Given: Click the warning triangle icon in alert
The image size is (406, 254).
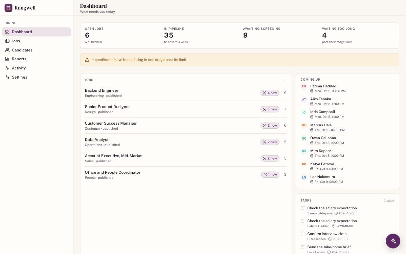Looking at the screenshot, I should (x=87, y=60).
